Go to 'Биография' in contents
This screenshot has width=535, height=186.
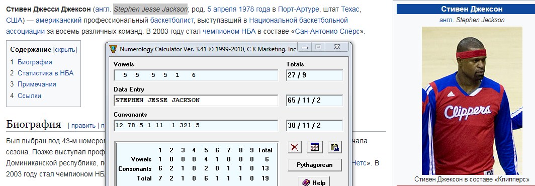click(x=35, y=62)
